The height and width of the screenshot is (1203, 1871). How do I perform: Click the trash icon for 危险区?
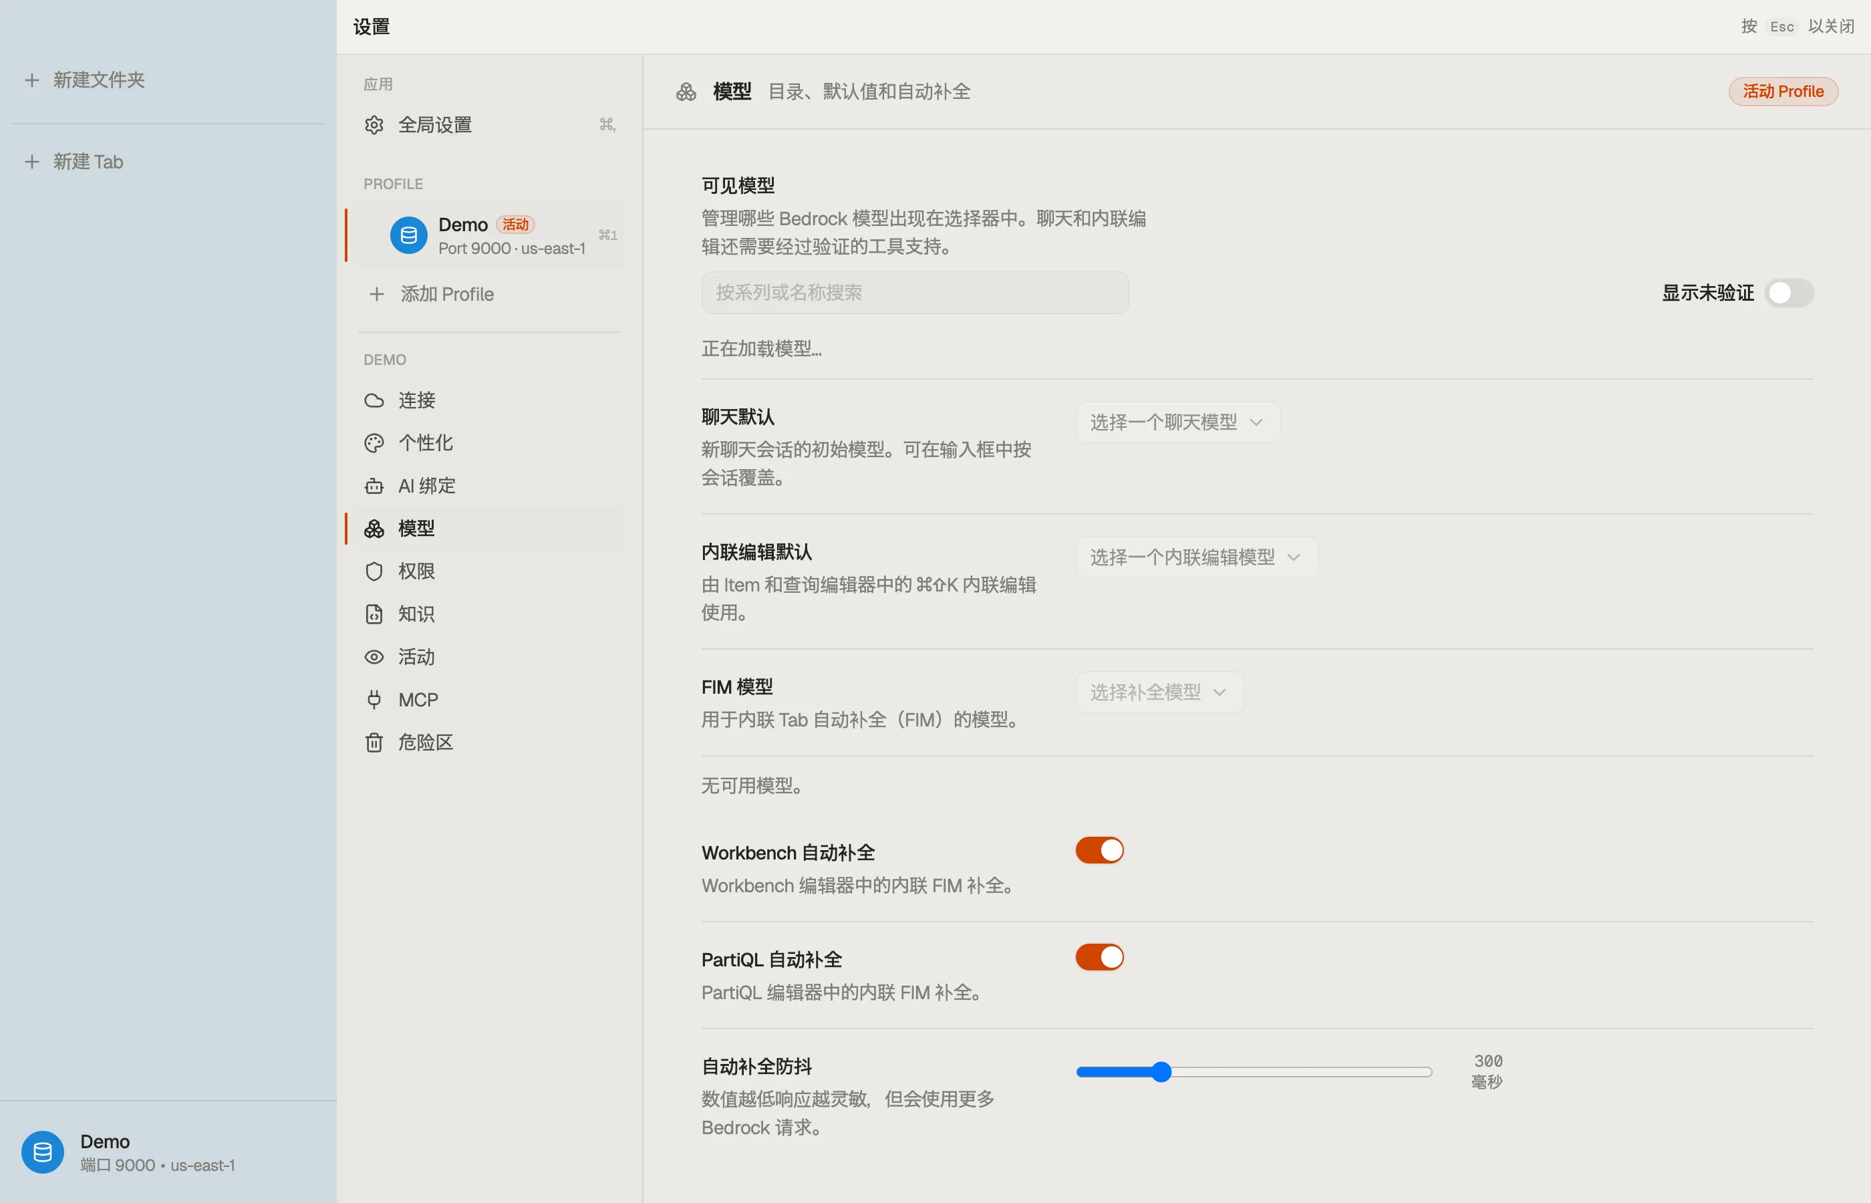(374, 743)
